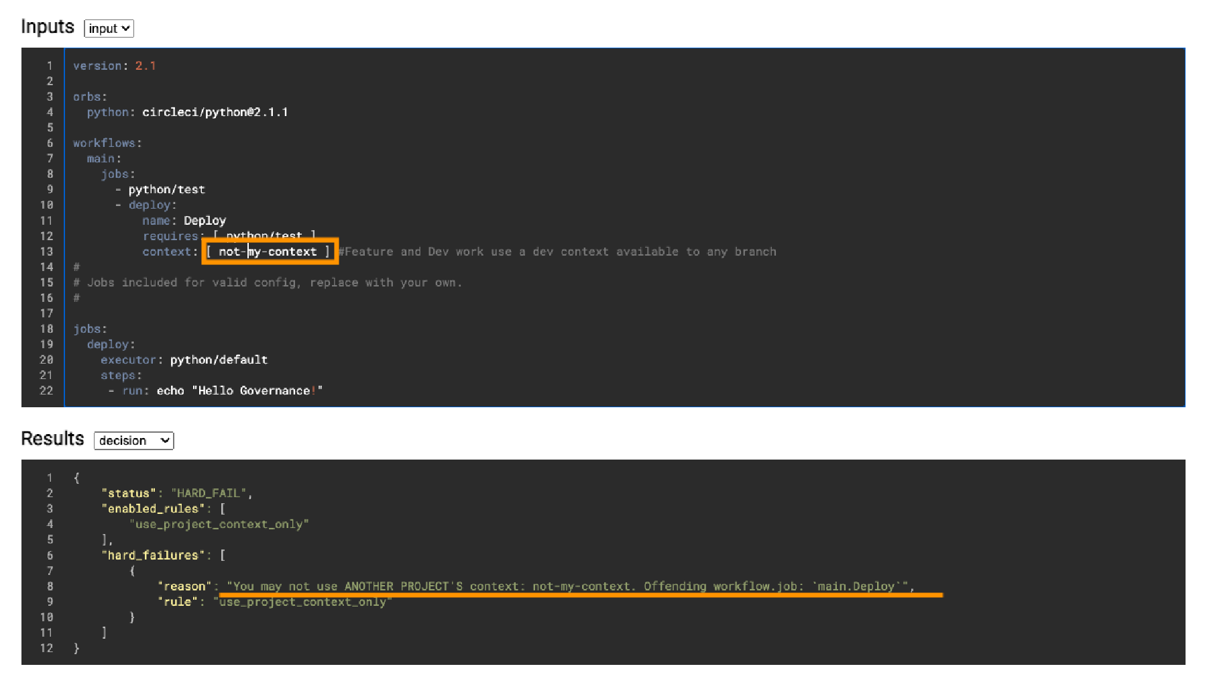1207x685 pixels.
Task: Click the workflows main section
Action: [x=103, y=158]
